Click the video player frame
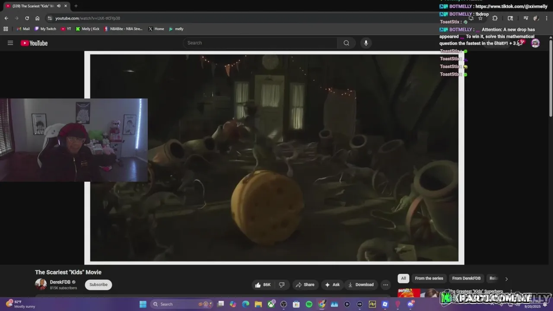The height and width of the screenshot is (311, 553). [274, 158]
